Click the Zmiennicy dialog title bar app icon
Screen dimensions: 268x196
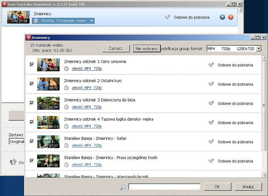[x=29, y=38]
